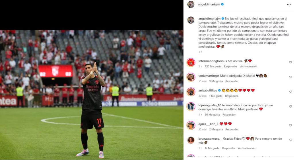
Task: Open angeldimariajm username in post header
Action: pos(209,4)
